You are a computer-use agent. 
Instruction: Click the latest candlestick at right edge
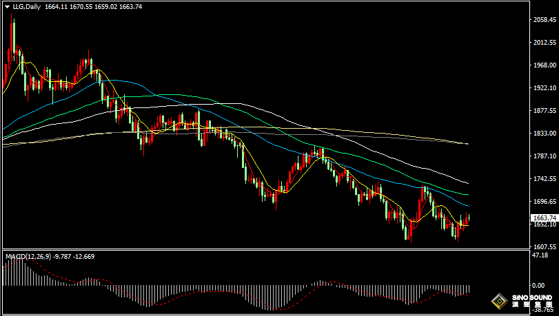point(468,218)
